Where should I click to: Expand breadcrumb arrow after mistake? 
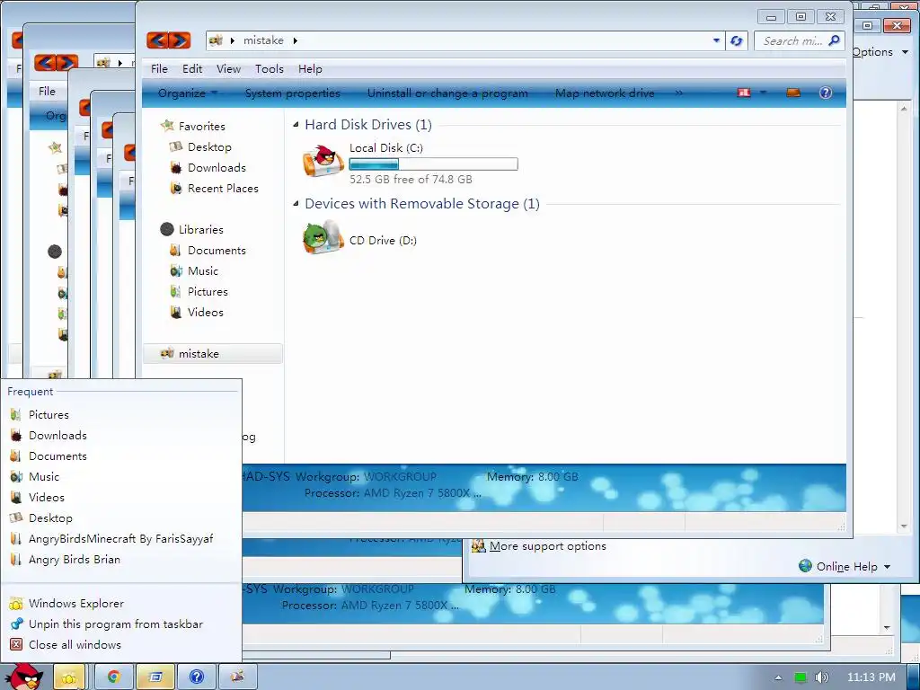[295, 40]
